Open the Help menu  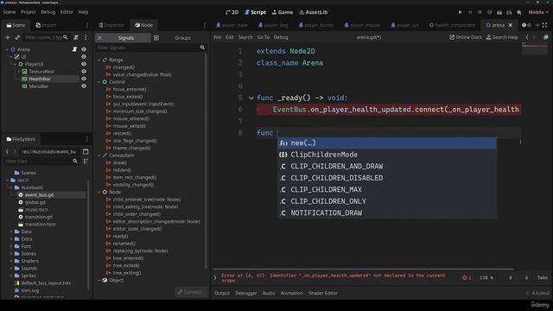pos(83,12)
